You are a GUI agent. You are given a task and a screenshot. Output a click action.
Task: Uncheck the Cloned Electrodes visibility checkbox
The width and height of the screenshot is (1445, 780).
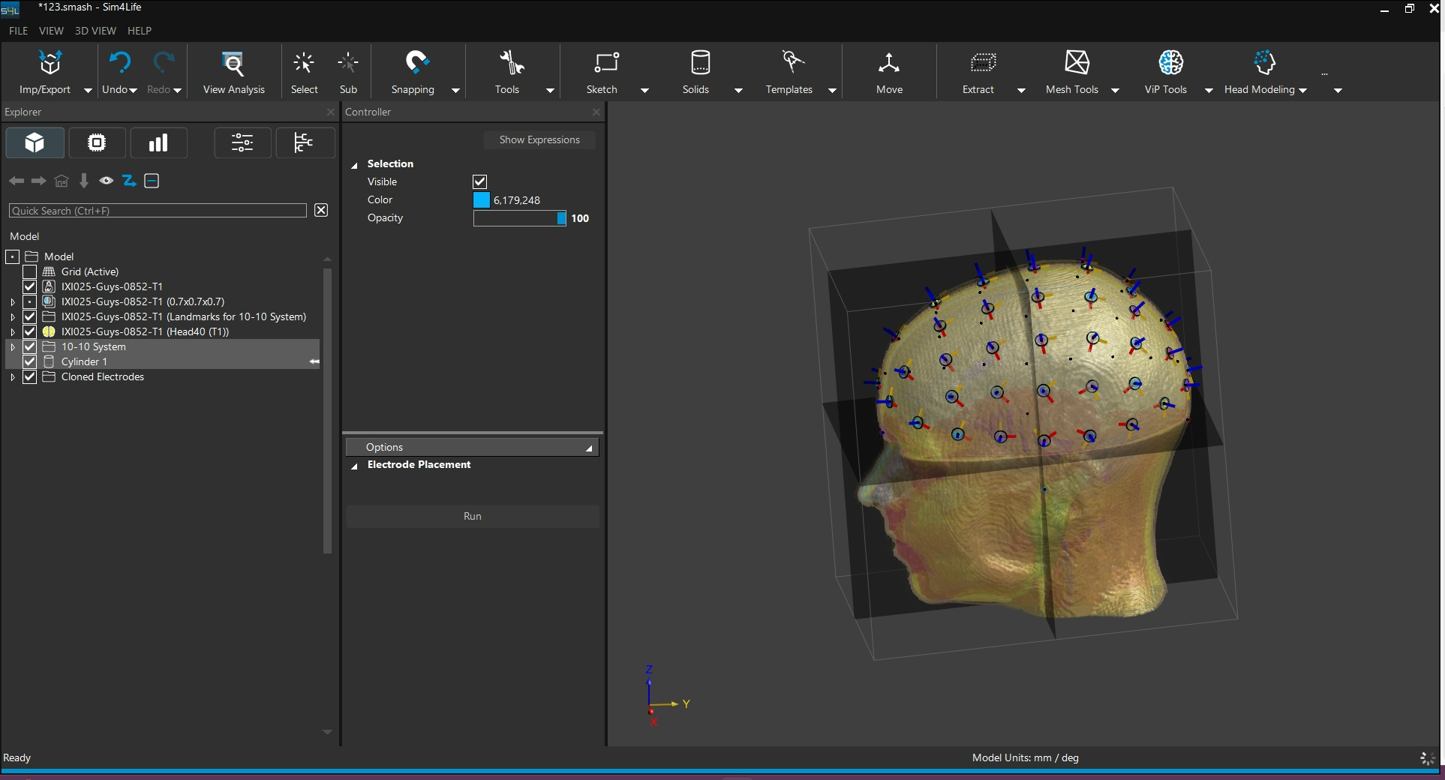click(x=30, y=376)
